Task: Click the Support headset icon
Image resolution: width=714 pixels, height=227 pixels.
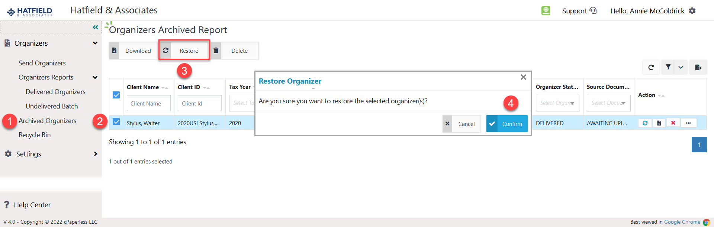Action: 594,11
